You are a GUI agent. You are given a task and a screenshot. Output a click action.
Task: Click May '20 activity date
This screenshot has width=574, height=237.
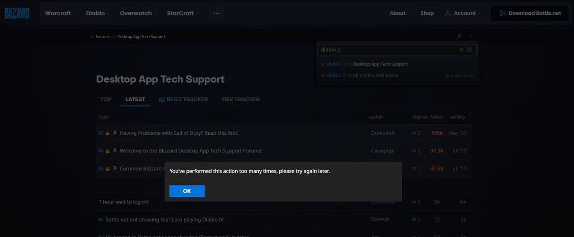[x=458, y=133]
